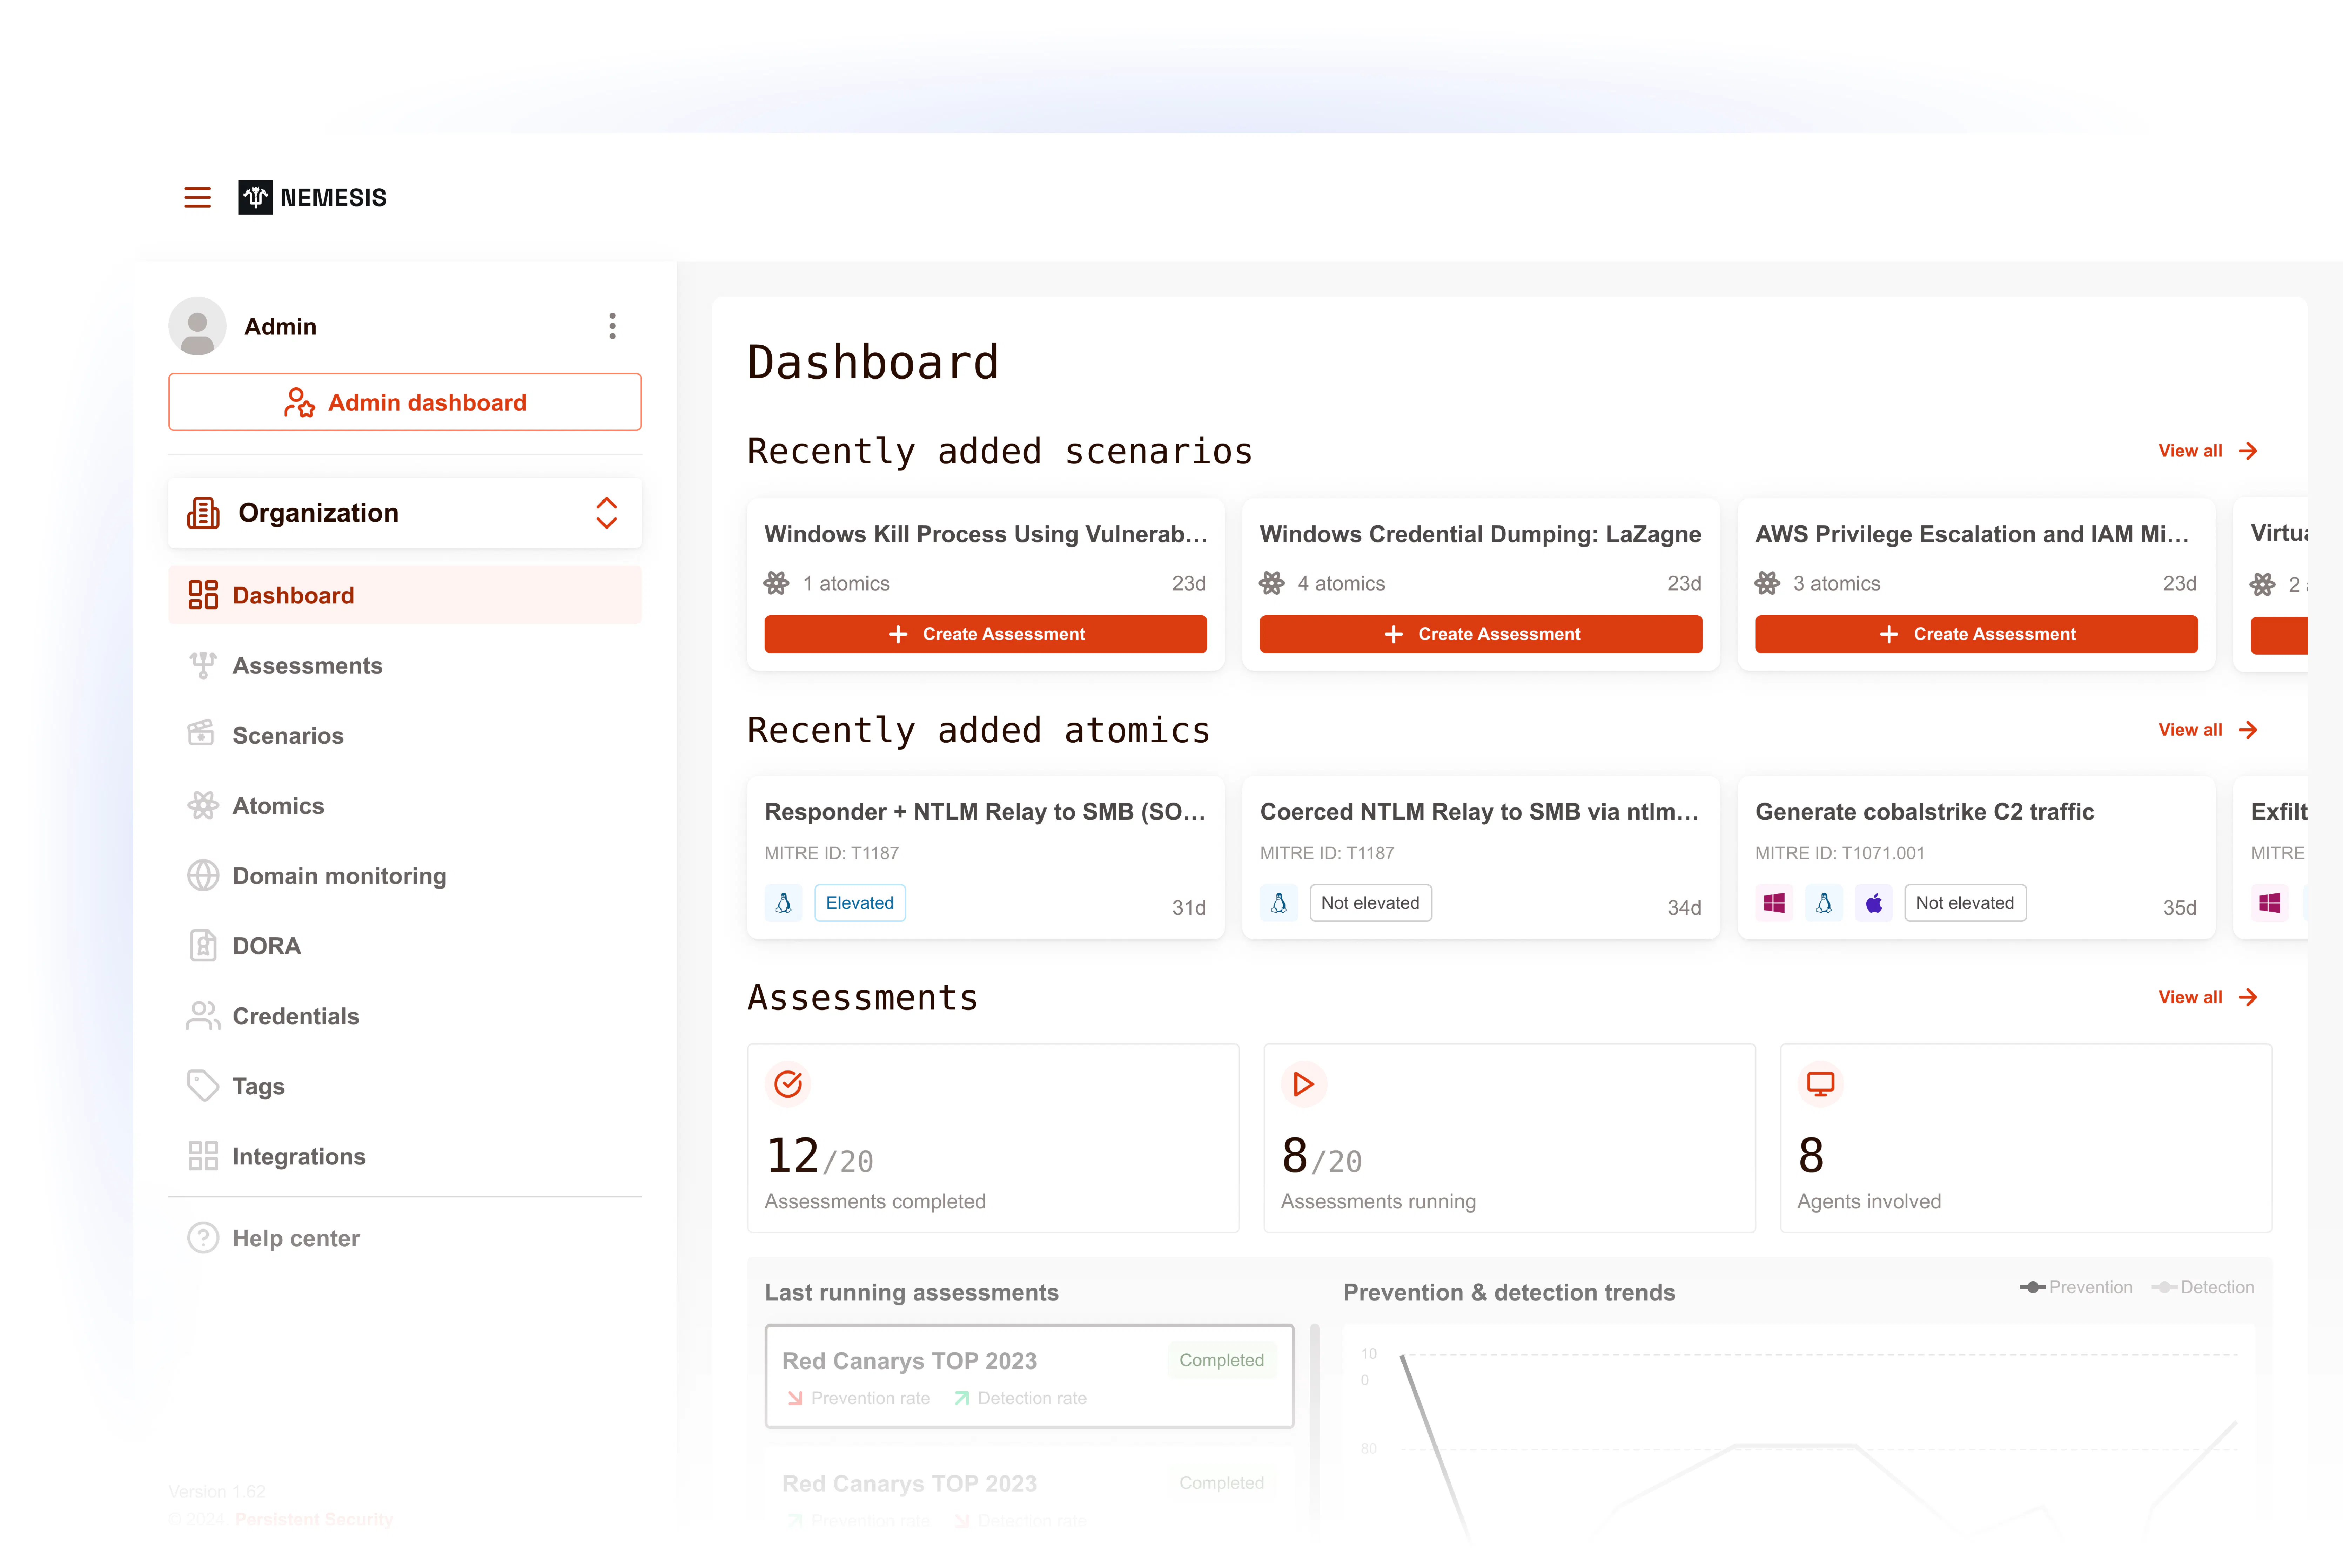Click Apple icon on cobalstrike C2 card
Image resolution: width=2343 pixels, height=1568 pixels.
point(1874,903)
